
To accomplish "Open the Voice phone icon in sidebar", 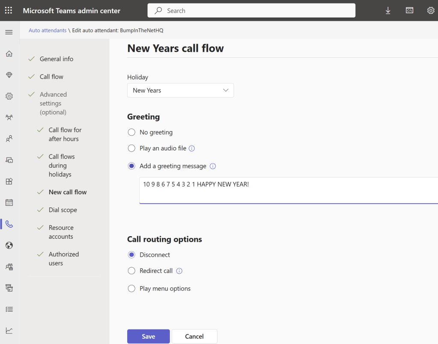I will (x=9, y=224).
